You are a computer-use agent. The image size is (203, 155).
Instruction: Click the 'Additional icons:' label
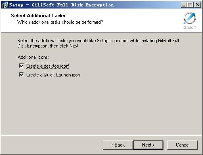pos(33,57)
